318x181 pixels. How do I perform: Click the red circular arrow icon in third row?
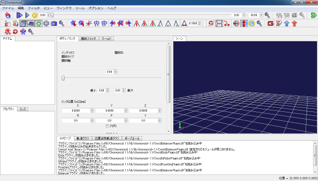click(15, 31)
